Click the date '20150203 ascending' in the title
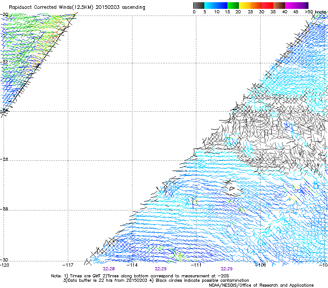 coord(120,8)
